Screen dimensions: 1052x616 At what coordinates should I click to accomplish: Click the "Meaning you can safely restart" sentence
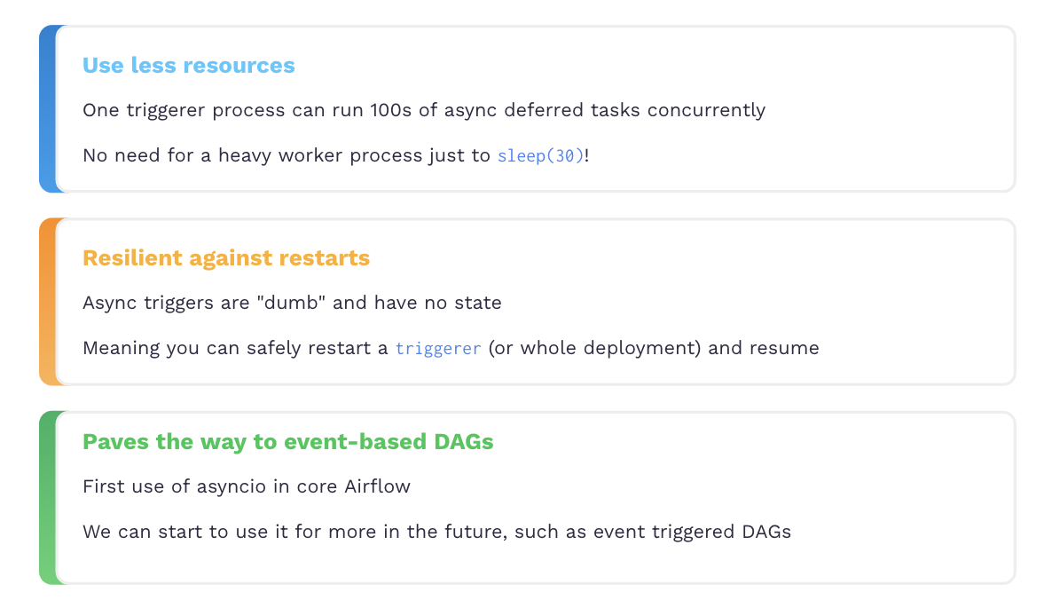pyautogui.click(x=451, y=348)
